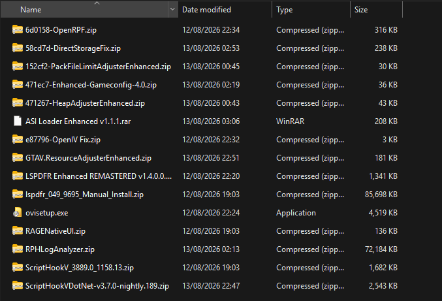Sort files by the Name column header
This screenshot has height=301, width=442.
click(31, 10)
